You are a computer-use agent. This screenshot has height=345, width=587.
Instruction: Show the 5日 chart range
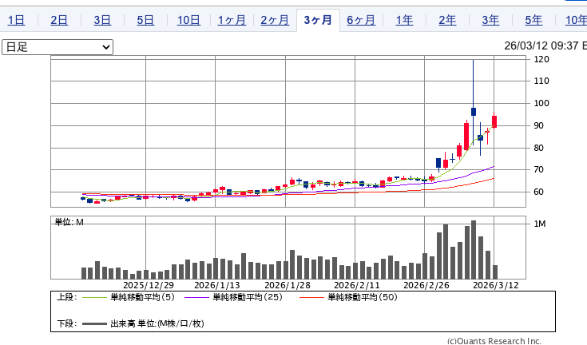click(145, 20)
